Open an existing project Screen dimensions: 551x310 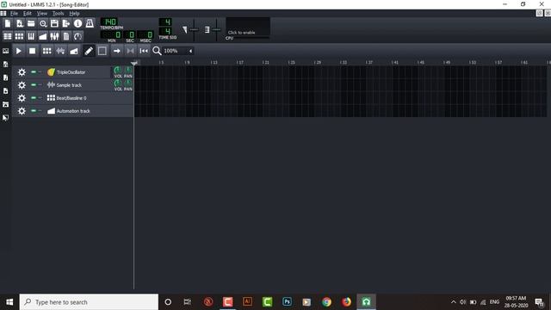(x=31, y=23)
